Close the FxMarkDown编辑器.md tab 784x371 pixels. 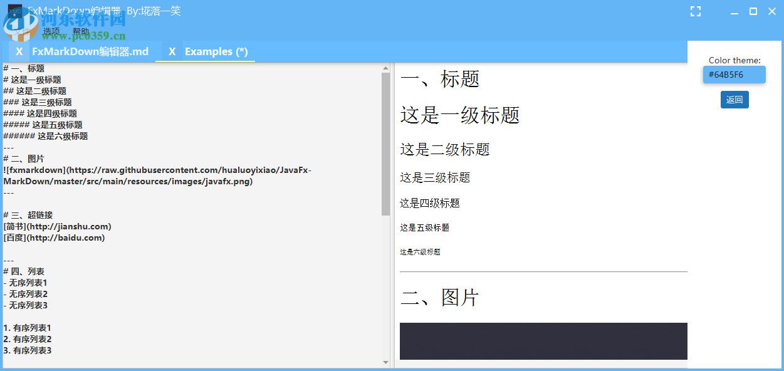click(19, 51)
